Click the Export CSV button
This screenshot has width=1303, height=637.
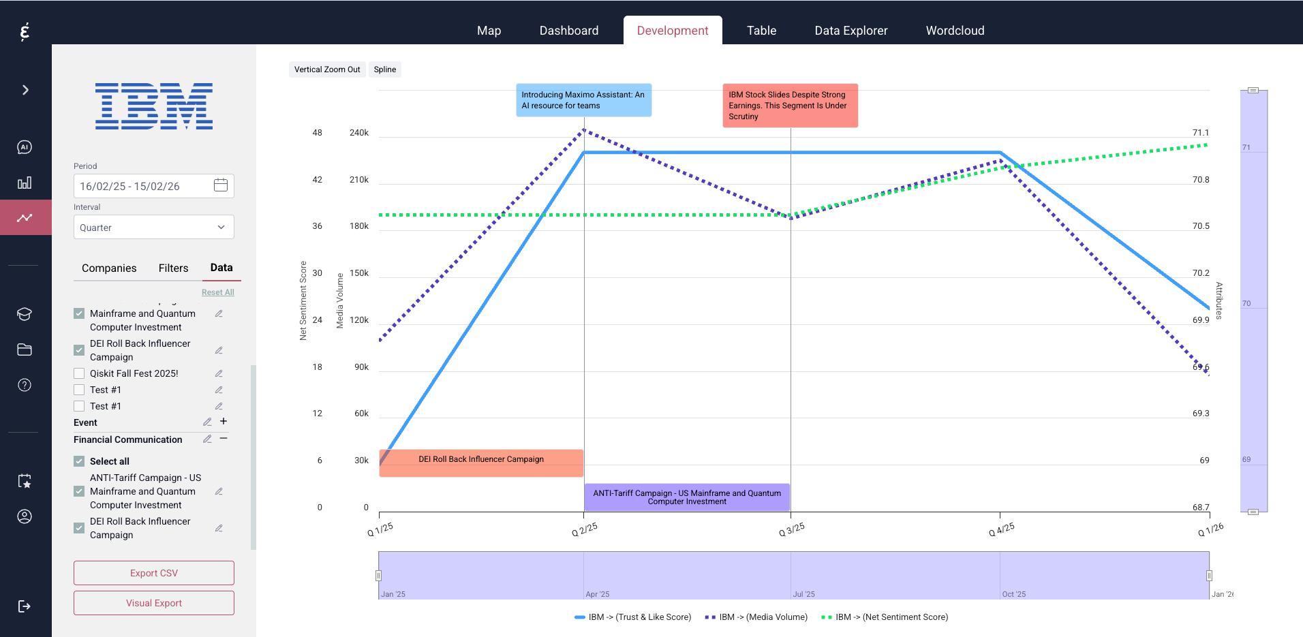click(x=153, y=573)
